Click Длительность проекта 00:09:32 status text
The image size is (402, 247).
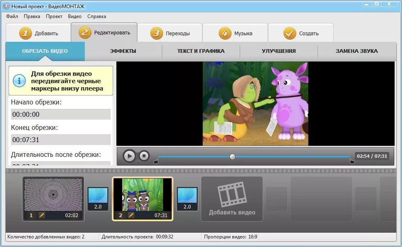point(137,237)
